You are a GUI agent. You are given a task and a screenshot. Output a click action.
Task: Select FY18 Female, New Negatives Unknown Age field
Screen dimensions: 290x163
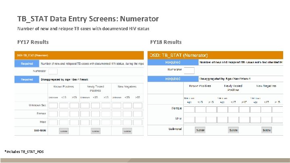tap(255, 109)
